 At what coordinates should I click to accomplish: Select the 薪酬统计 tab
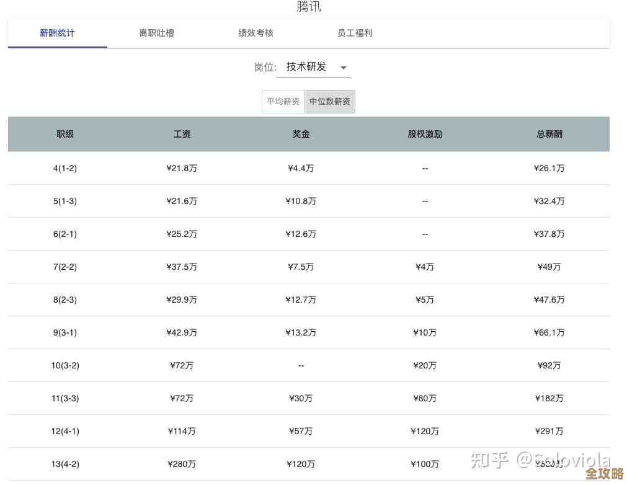click(x=57, y=33)
